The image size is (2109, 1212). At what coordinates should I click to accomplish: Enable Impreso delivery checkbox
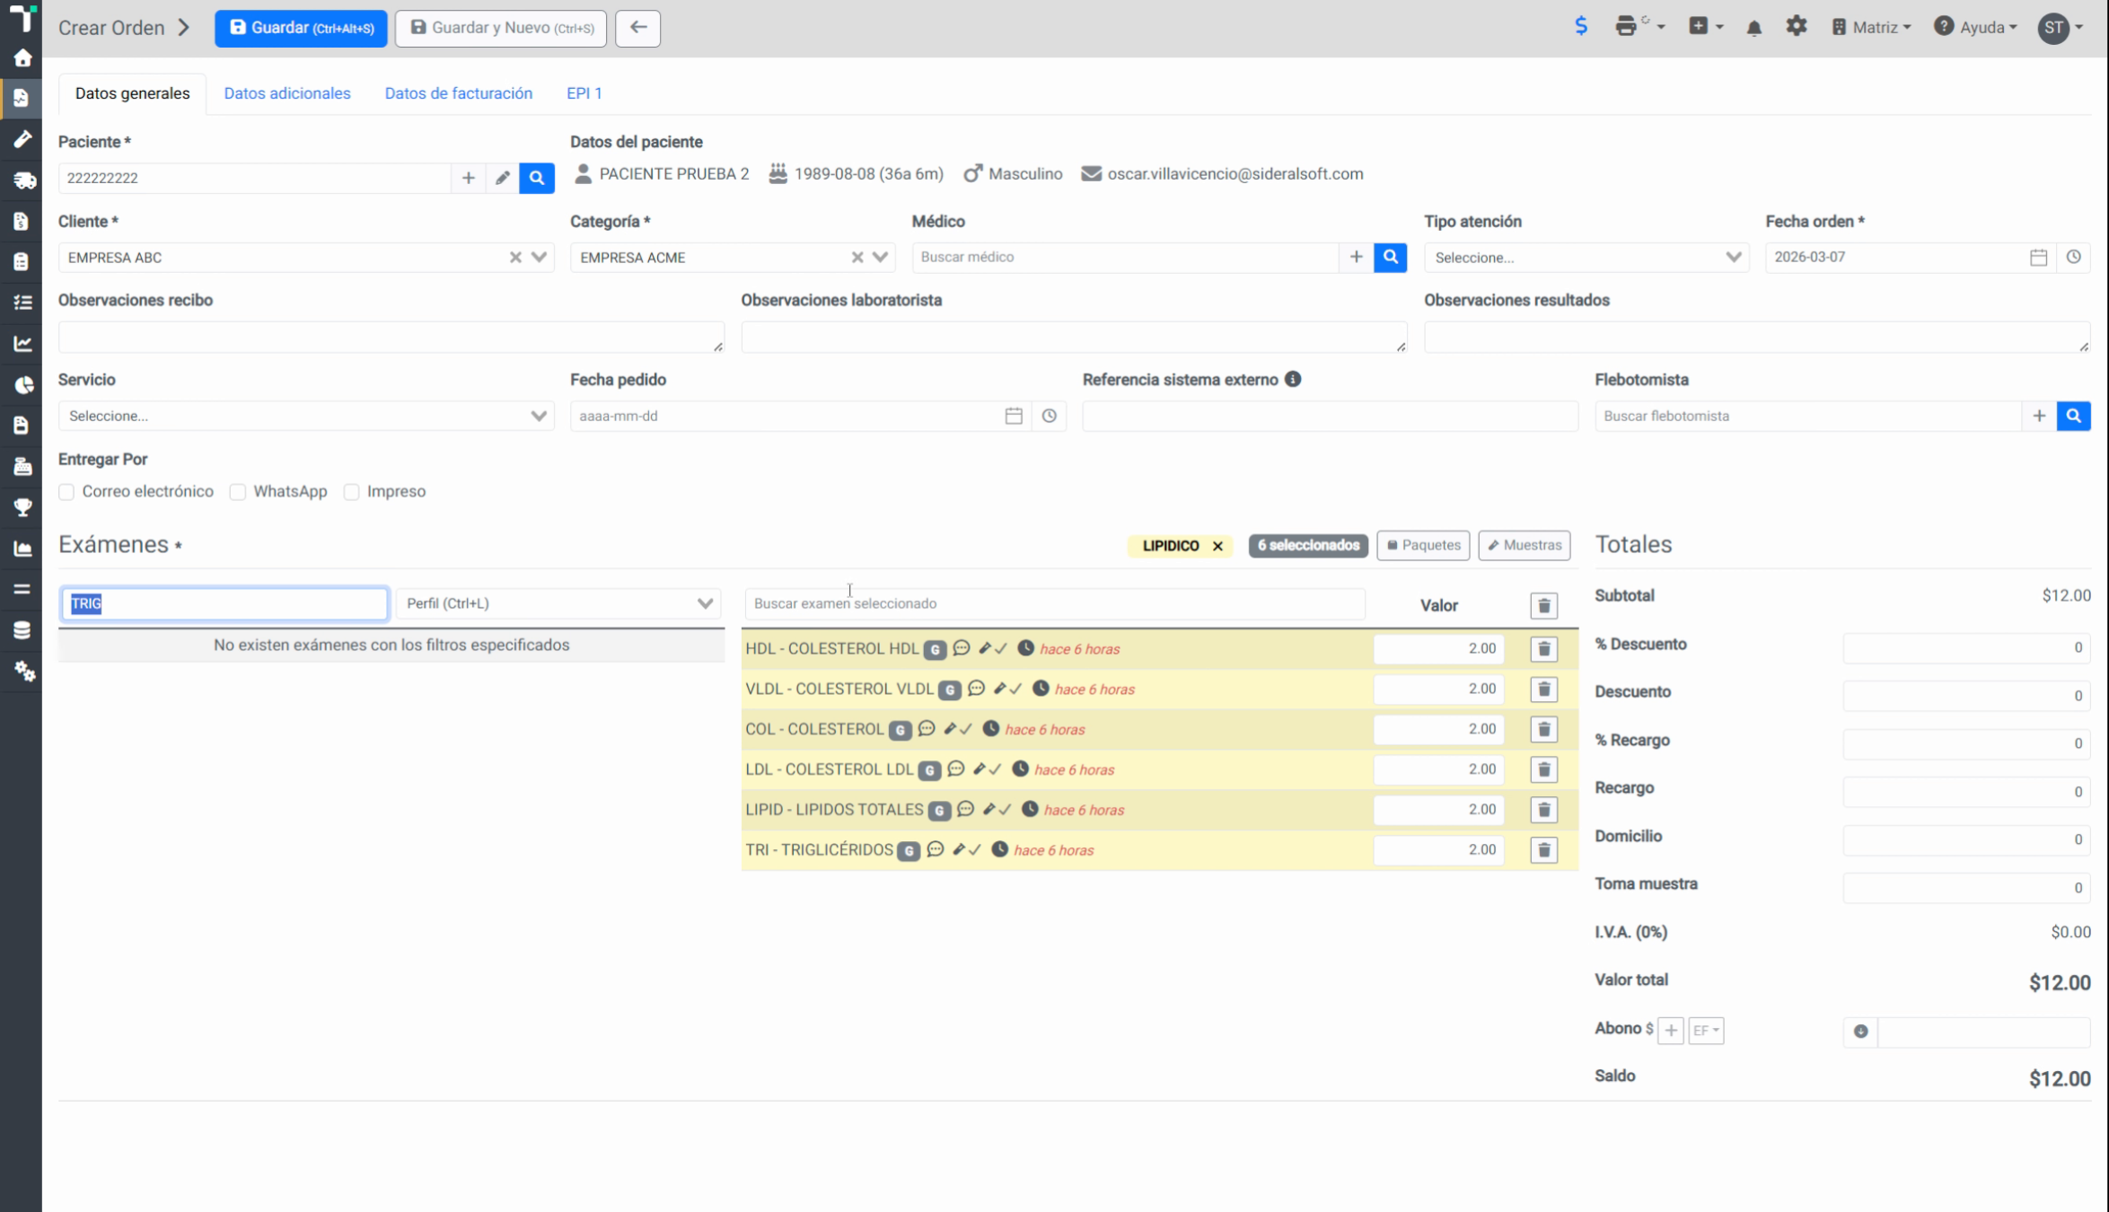tap(352, 492)
